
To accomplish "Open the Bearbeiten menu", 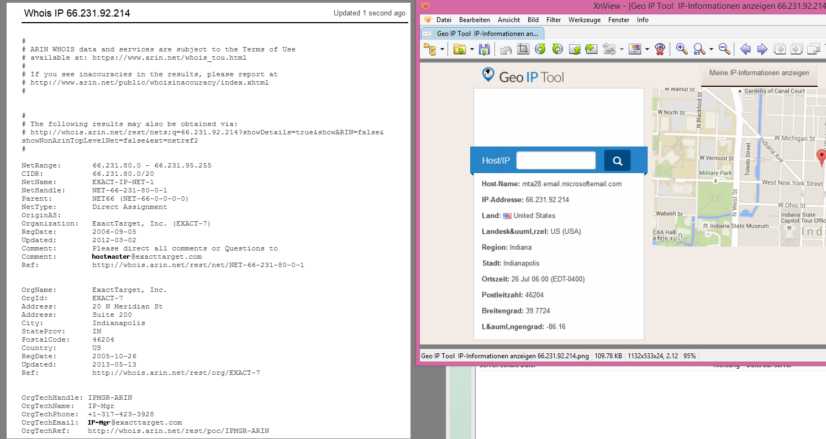I will pos(475,20).
